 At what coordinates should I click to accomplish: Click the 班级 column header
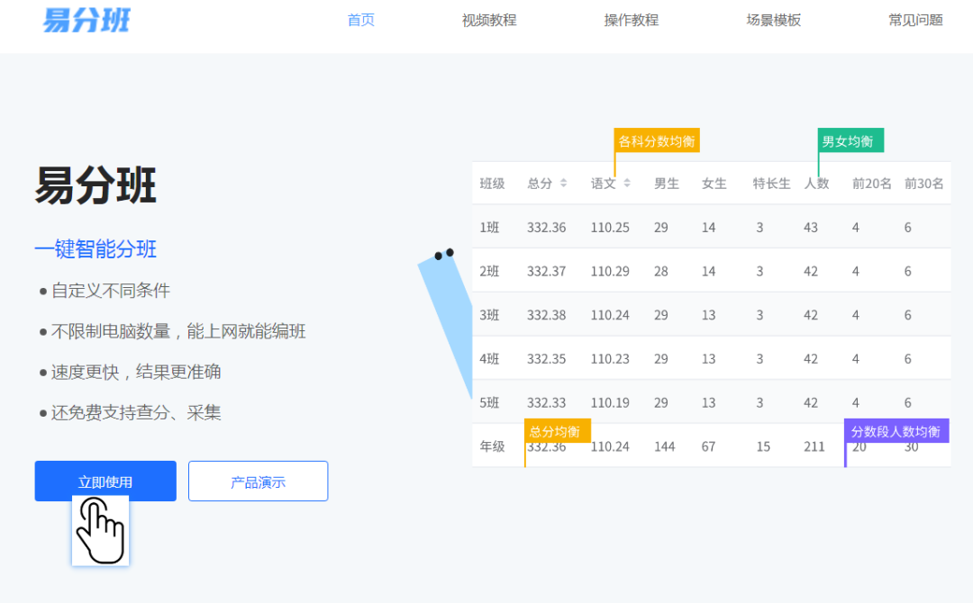tap(492, 184)
